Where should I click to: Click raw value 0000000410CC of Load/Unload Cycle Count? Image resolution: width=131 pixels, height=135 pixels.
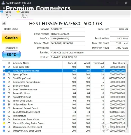(x=117, y=112)
